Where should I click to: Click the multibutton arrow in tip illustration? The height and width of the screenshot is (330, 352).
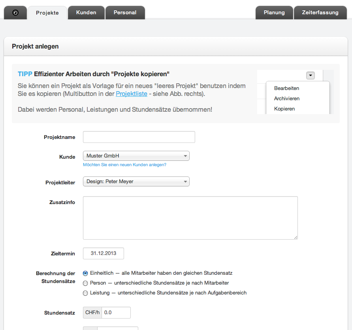tap(311, 75)
